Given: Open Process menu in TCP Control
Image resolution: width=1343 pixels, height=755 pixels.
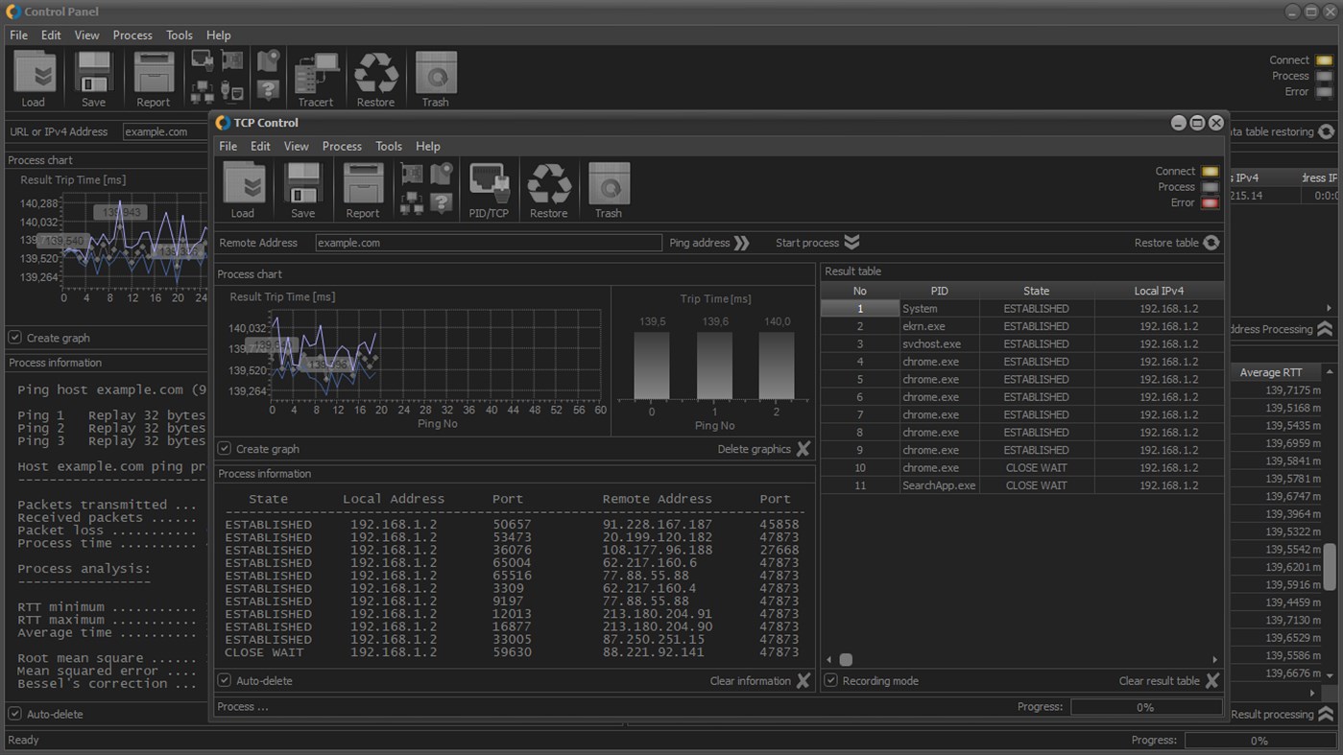Looking at the screenshot, I should pos(342,147).
